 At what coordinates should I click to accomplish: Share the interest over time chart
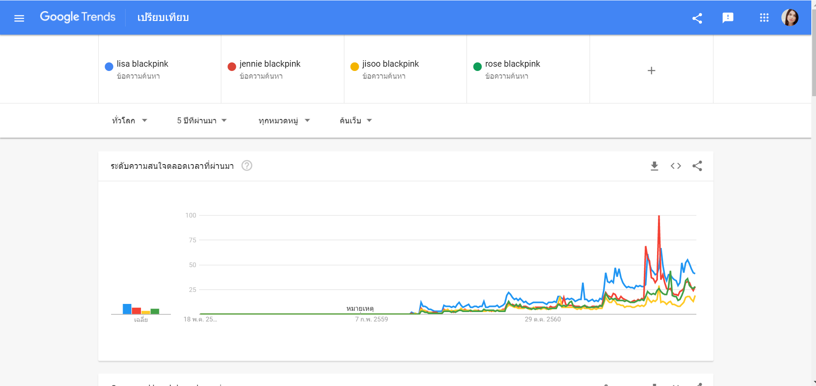[x=697, y=166]
